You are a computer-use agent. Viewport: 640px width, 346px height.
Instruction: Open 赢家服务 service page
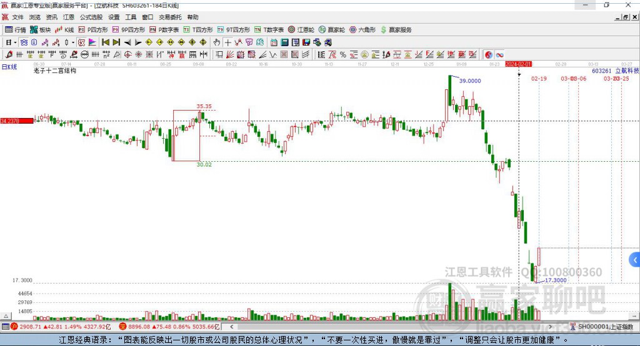396,30
